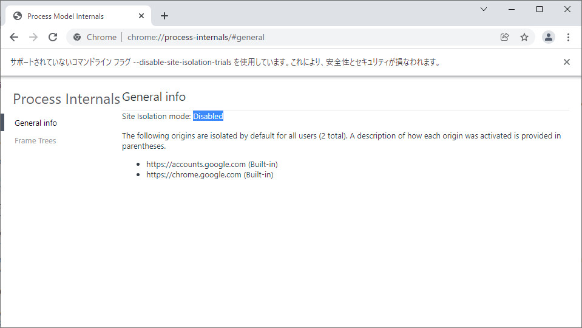This screenshot has width=582, height=328.
Task: Bookmark this page with the star icon
Action: pos(524,37)
